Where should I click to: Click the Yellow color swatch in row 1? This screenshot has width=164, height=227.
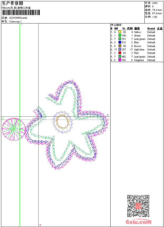(120, 32)
